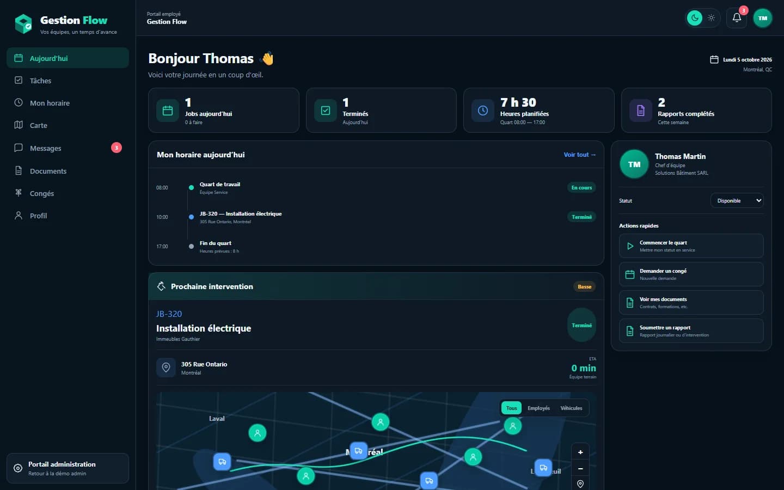784x490 pixels.
Task: Go to Congés section
Action: click(68, 193)
